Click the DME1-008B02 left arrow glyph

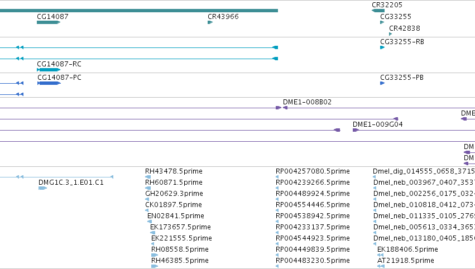tap(285, 108)
